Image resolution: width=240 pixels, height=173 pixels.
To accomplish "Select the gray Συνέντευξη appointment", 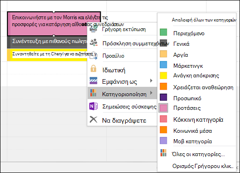I will 47,42.
